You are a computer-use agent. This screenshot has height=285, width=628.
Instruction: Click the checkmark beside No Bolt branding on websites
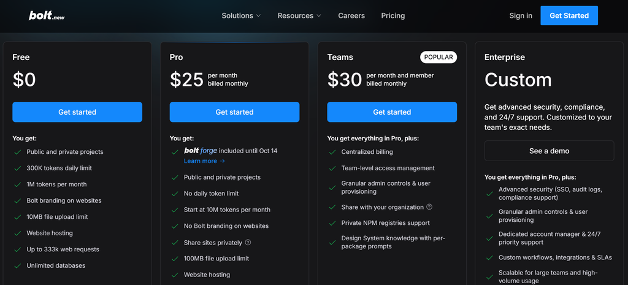[175, 226]
